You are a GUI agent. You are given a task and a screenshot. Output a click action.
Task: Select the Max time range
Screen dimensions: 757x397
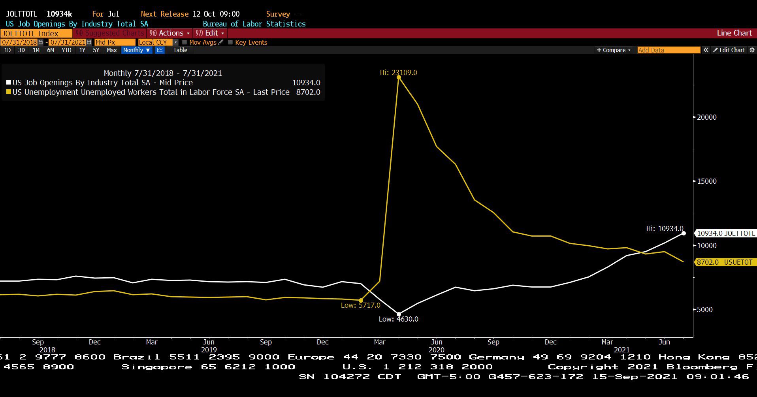pyautogui.click(x=112, y=50)
